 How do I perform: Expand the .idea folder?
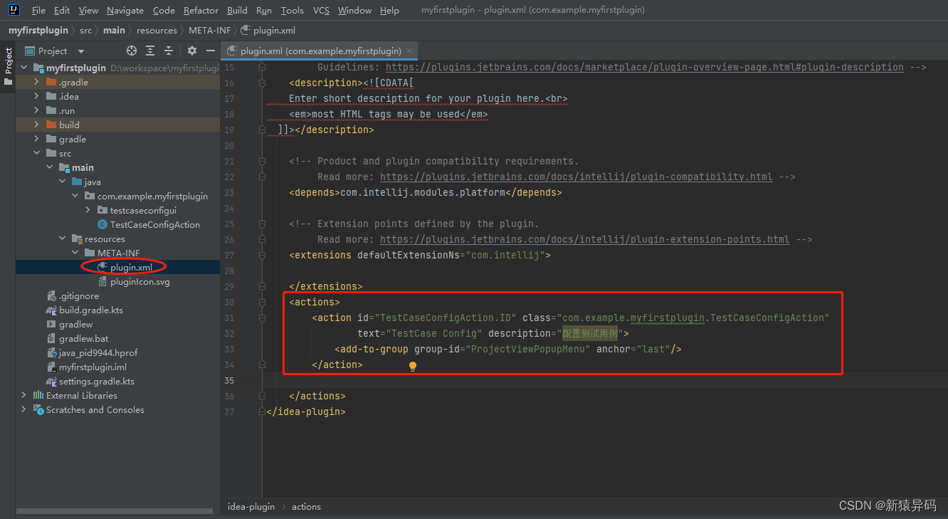click(37, 96)
